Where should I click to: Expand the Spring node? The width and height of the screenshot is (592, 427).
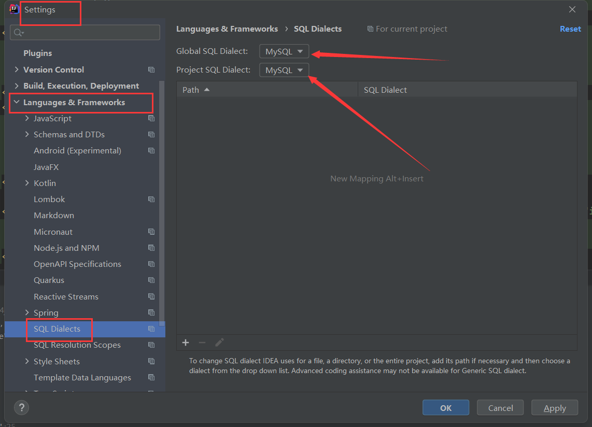point(27,312)
